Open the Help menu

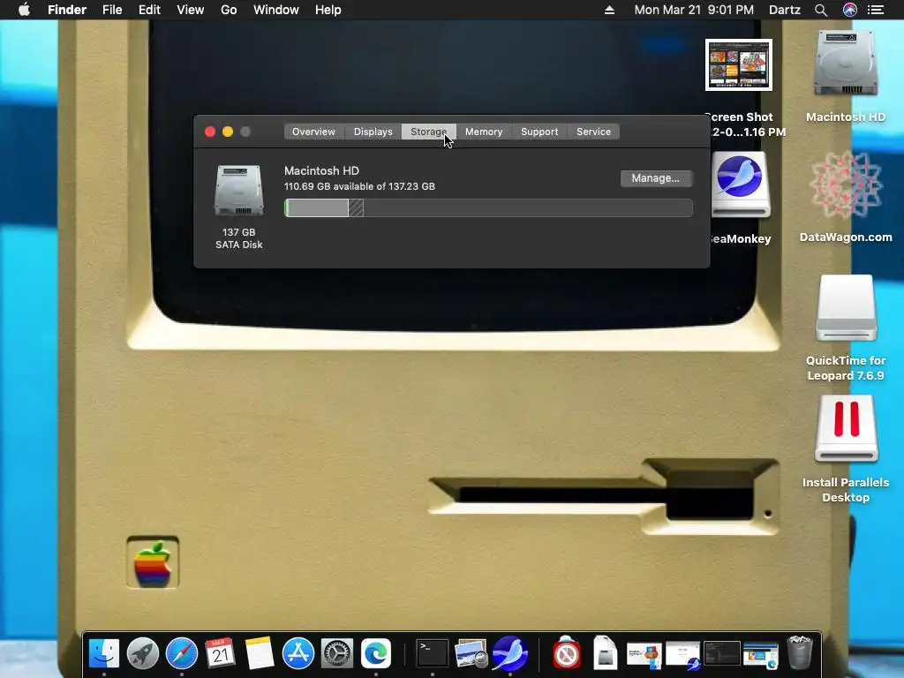[x=328, y=10]
